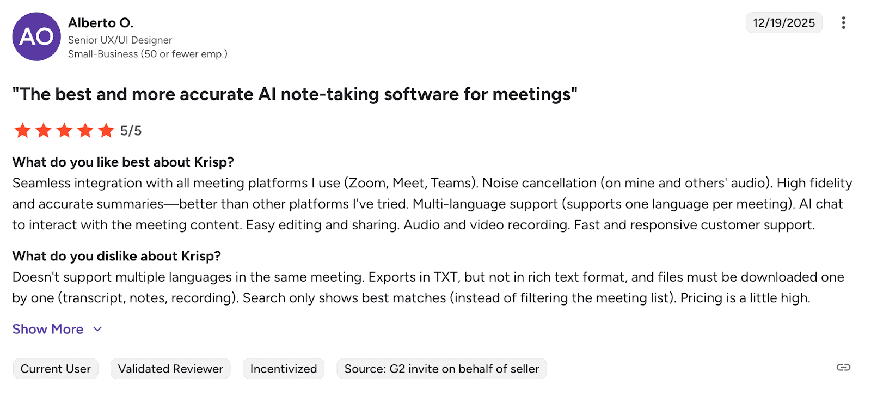The width and height of the screenshot is (871, 396).
Task: Click the Show More link
Action: pos(48,330)
